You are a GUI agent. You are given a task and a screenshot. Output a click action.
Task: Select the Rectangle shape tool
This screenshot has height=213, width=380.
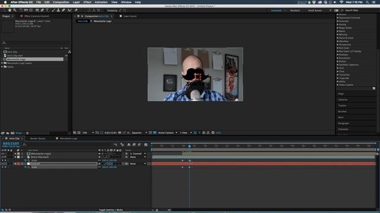37,11
